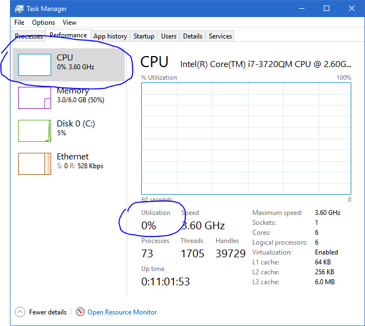Switch to the App history tab
This screenshot has width=365, height=326.
coord(110,36)
